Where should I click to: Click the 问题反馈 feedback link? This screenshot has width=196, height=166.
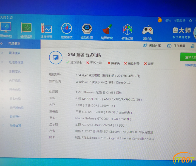pyautogui.click(x=179, y=20)
